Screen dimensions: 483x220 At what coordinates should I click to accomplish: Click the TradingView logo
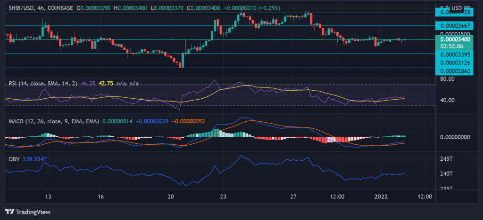coord(28,212)
